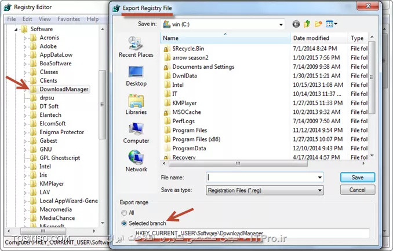Select the arrow season2 folder icon
393x251 pixels.
(167, 57)
